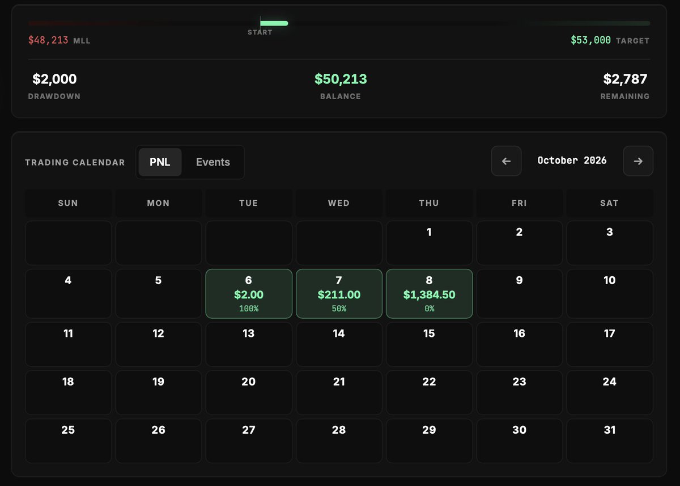Viewport: 680px width, 486px height.
Task: Select calendar day 21
Action: click(339, 392)
